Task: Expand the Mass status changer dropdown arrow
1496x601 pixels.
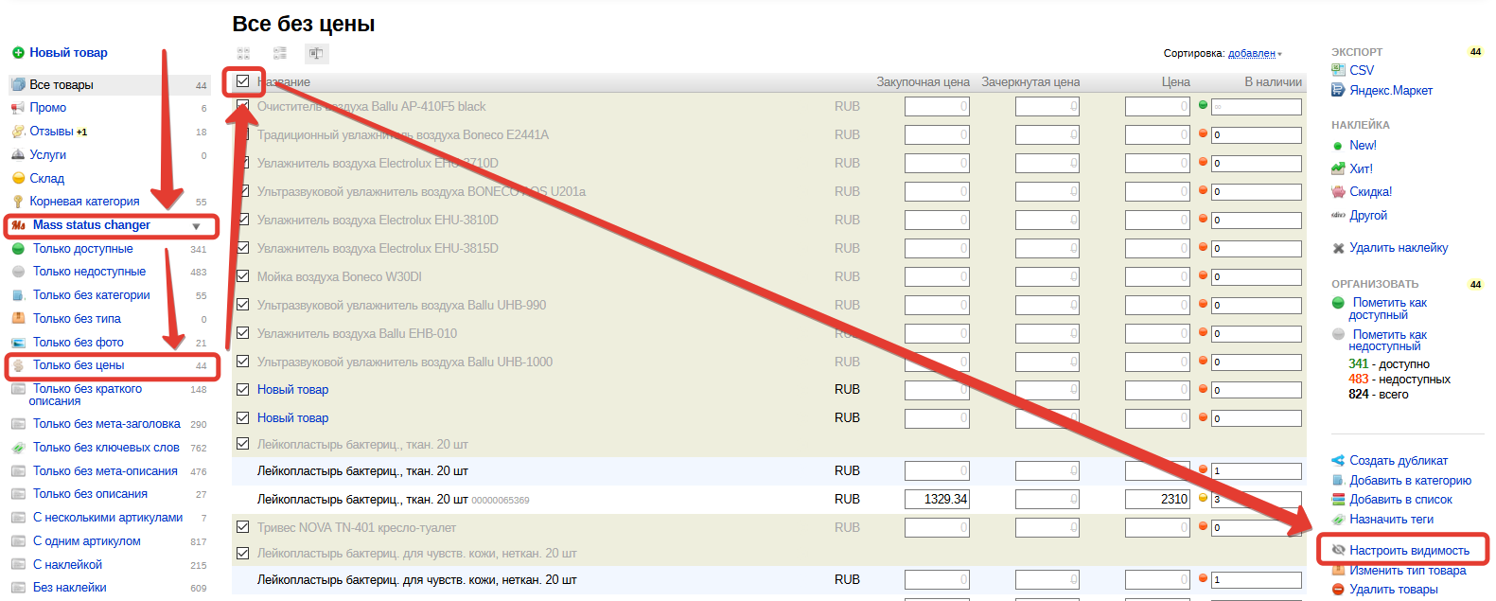Action: (196, 226)
